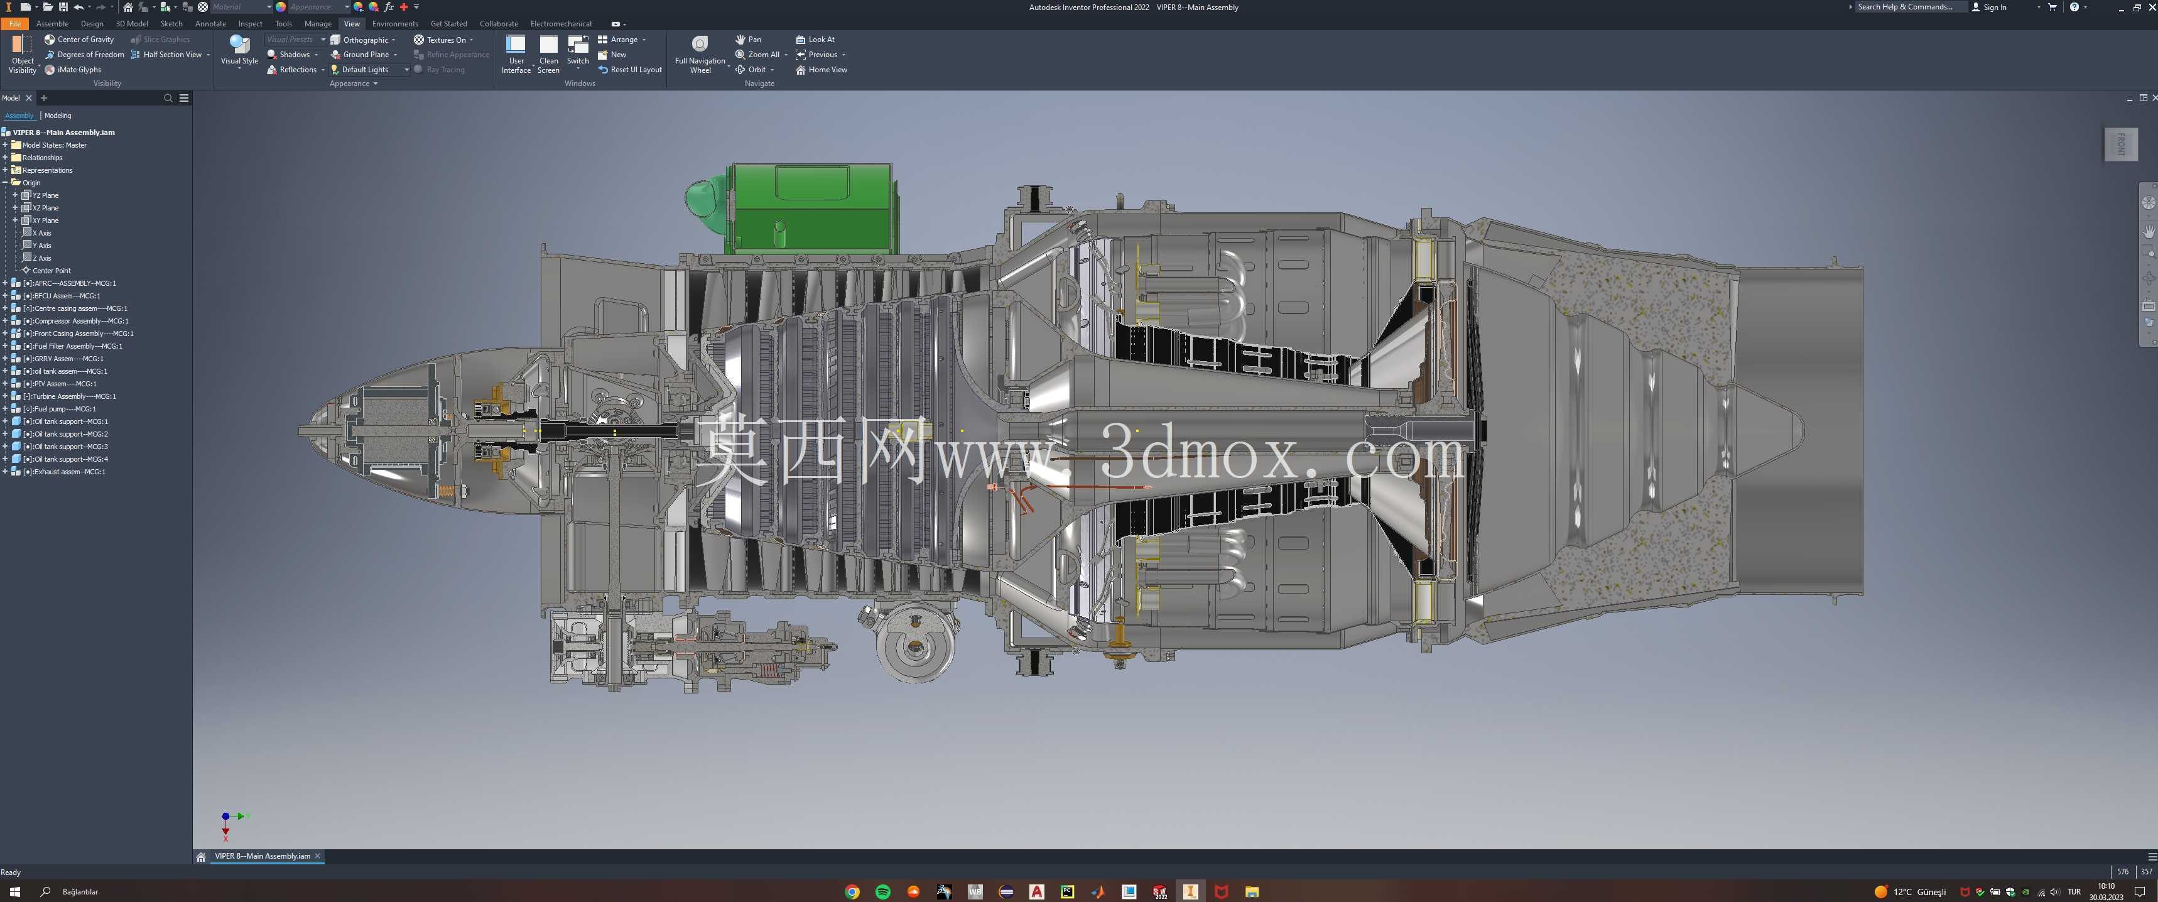Open the Orthographic projection dropdown
The image size is (2158, 902).
(363, 40)
